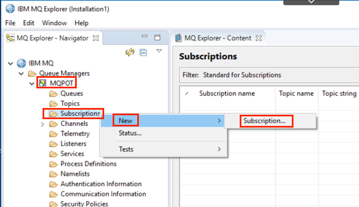
Task: Close the MQ Explorer - Navigator tab
Action: click(96, 38)
